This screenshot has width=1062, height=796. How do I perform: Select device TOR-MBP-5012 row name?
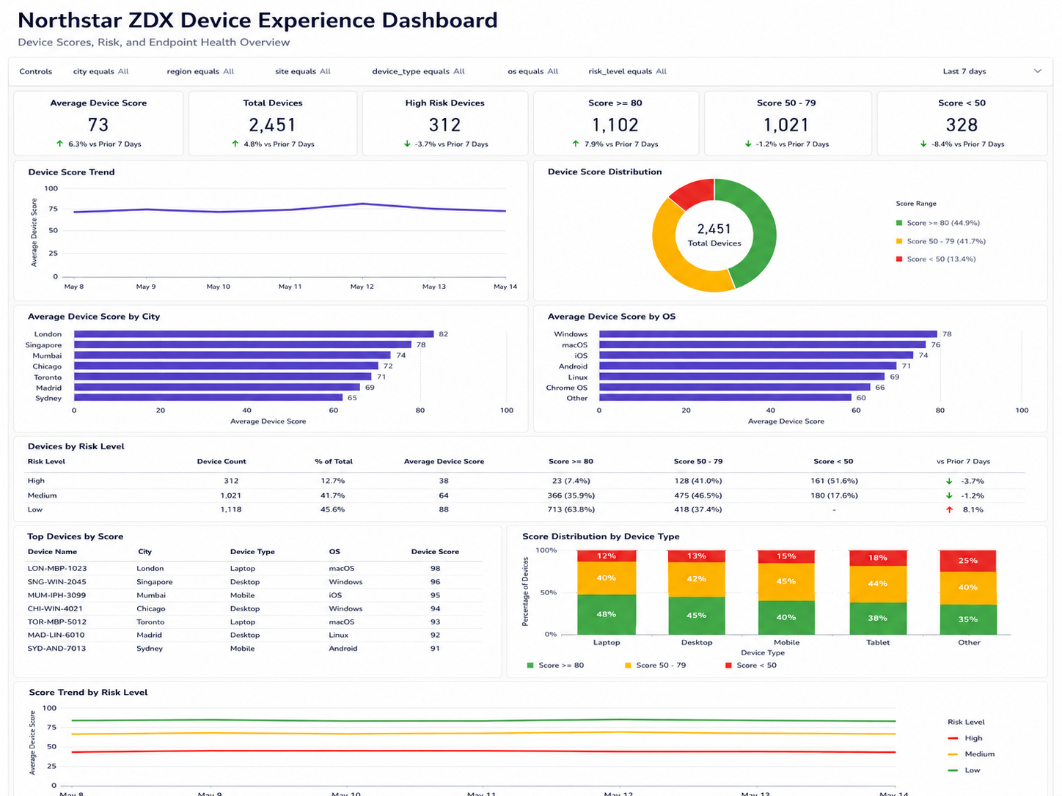(x=57, y=622)
